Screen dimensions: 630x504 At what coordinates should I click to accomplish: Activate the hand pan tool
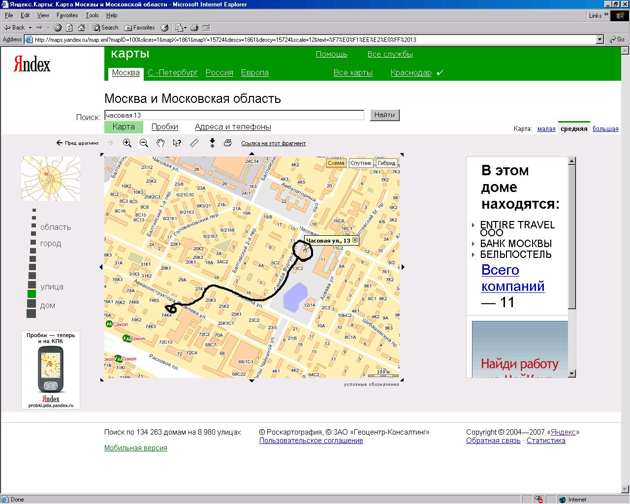[x=160, y=143]
